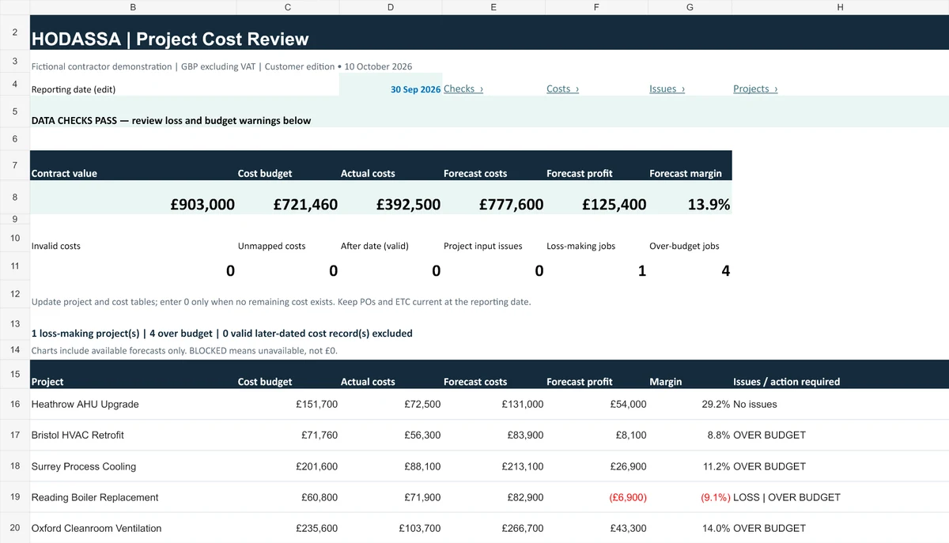
Task: Select column D header
Action: tap(390, 7)
